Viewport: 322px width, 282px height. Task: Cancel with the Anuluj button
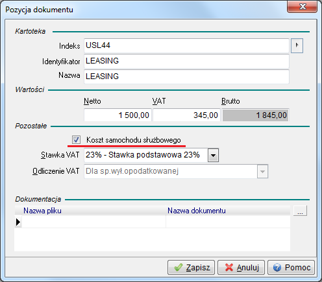(241, 268)
